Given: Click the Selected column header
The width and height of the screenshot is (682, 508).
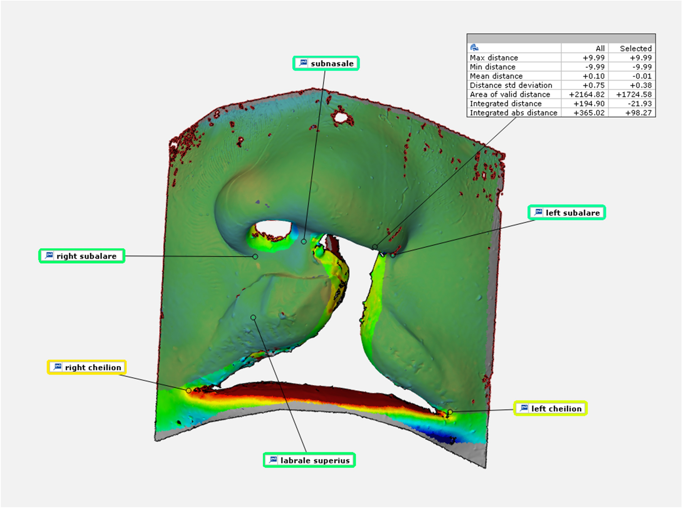Looking at the screenshot, I should point(635,49).
